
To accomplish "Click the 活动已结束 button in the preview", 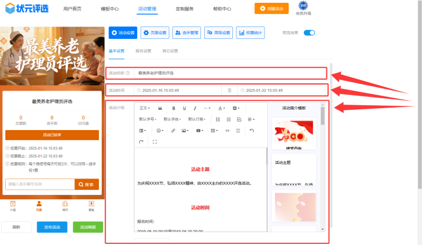I will point(52,135).
